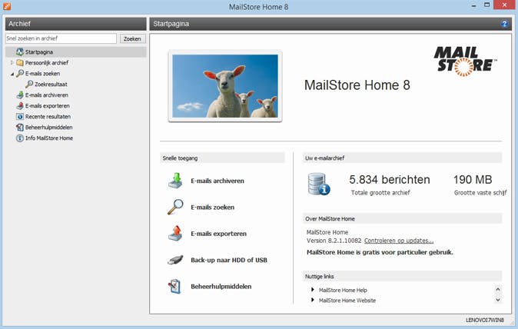518x329 pixels.
Task: Click the MailStore Home 8 heading
Action: tap(357, 85)
